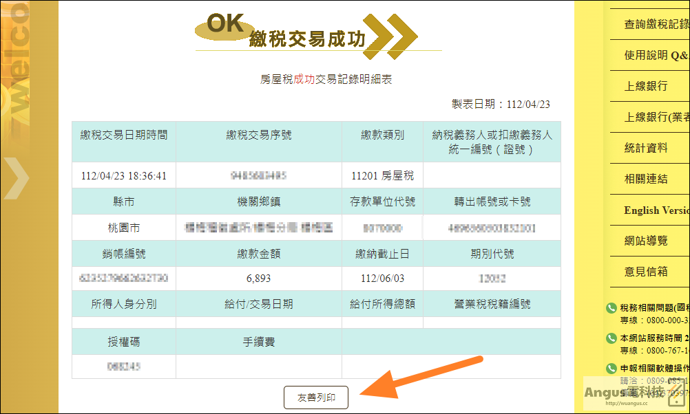690x414 pixels.
Task: Open 使用說明 Q&A menu item
Action: [656, 56]
